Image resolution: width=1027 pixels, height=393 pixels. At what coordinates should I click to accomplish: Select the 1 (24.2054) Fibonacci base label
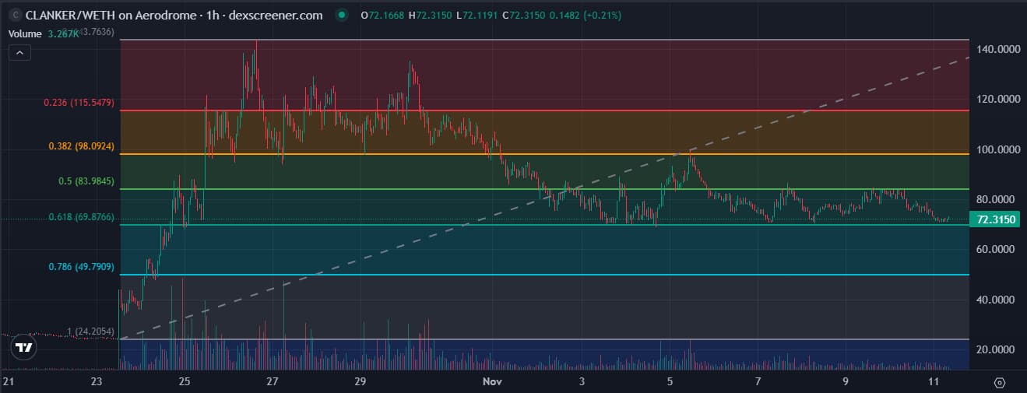[x=91, y=332]
